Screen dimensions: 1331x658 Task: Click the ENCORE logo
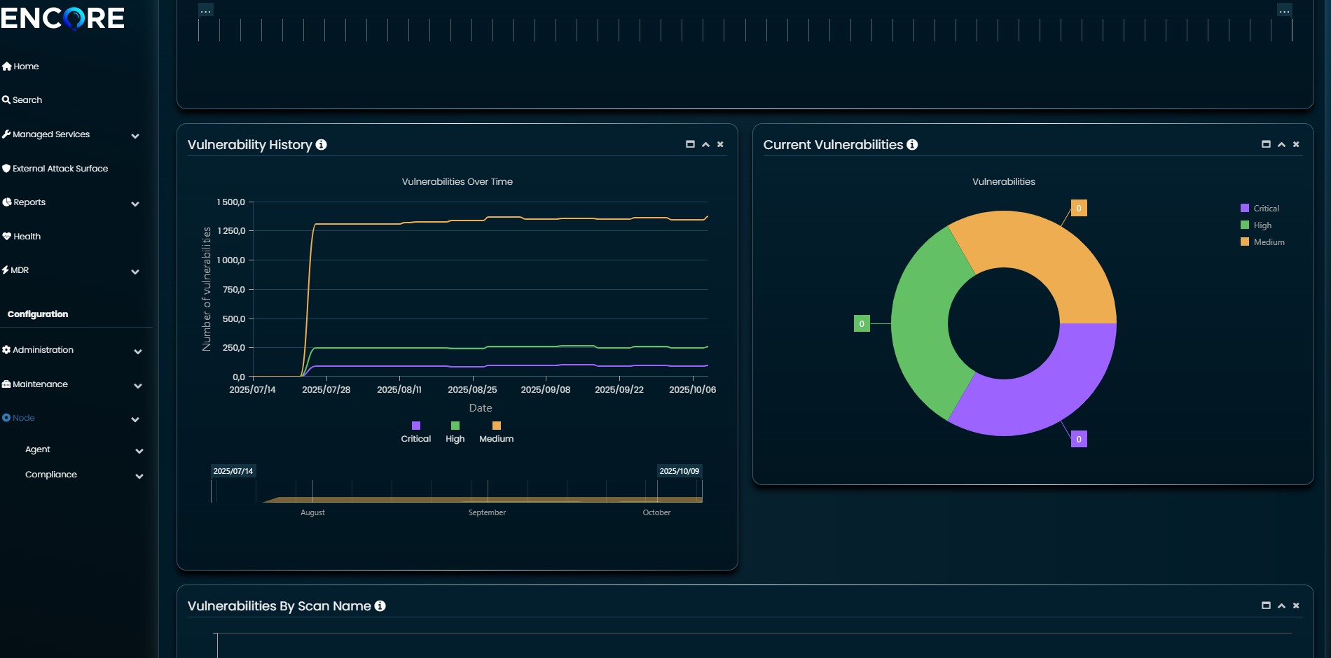point(62,18)
